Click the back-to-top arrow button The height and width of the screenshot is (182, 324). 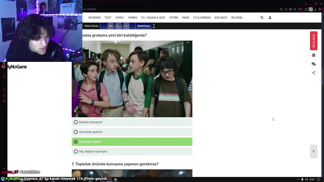coord(314,151)
